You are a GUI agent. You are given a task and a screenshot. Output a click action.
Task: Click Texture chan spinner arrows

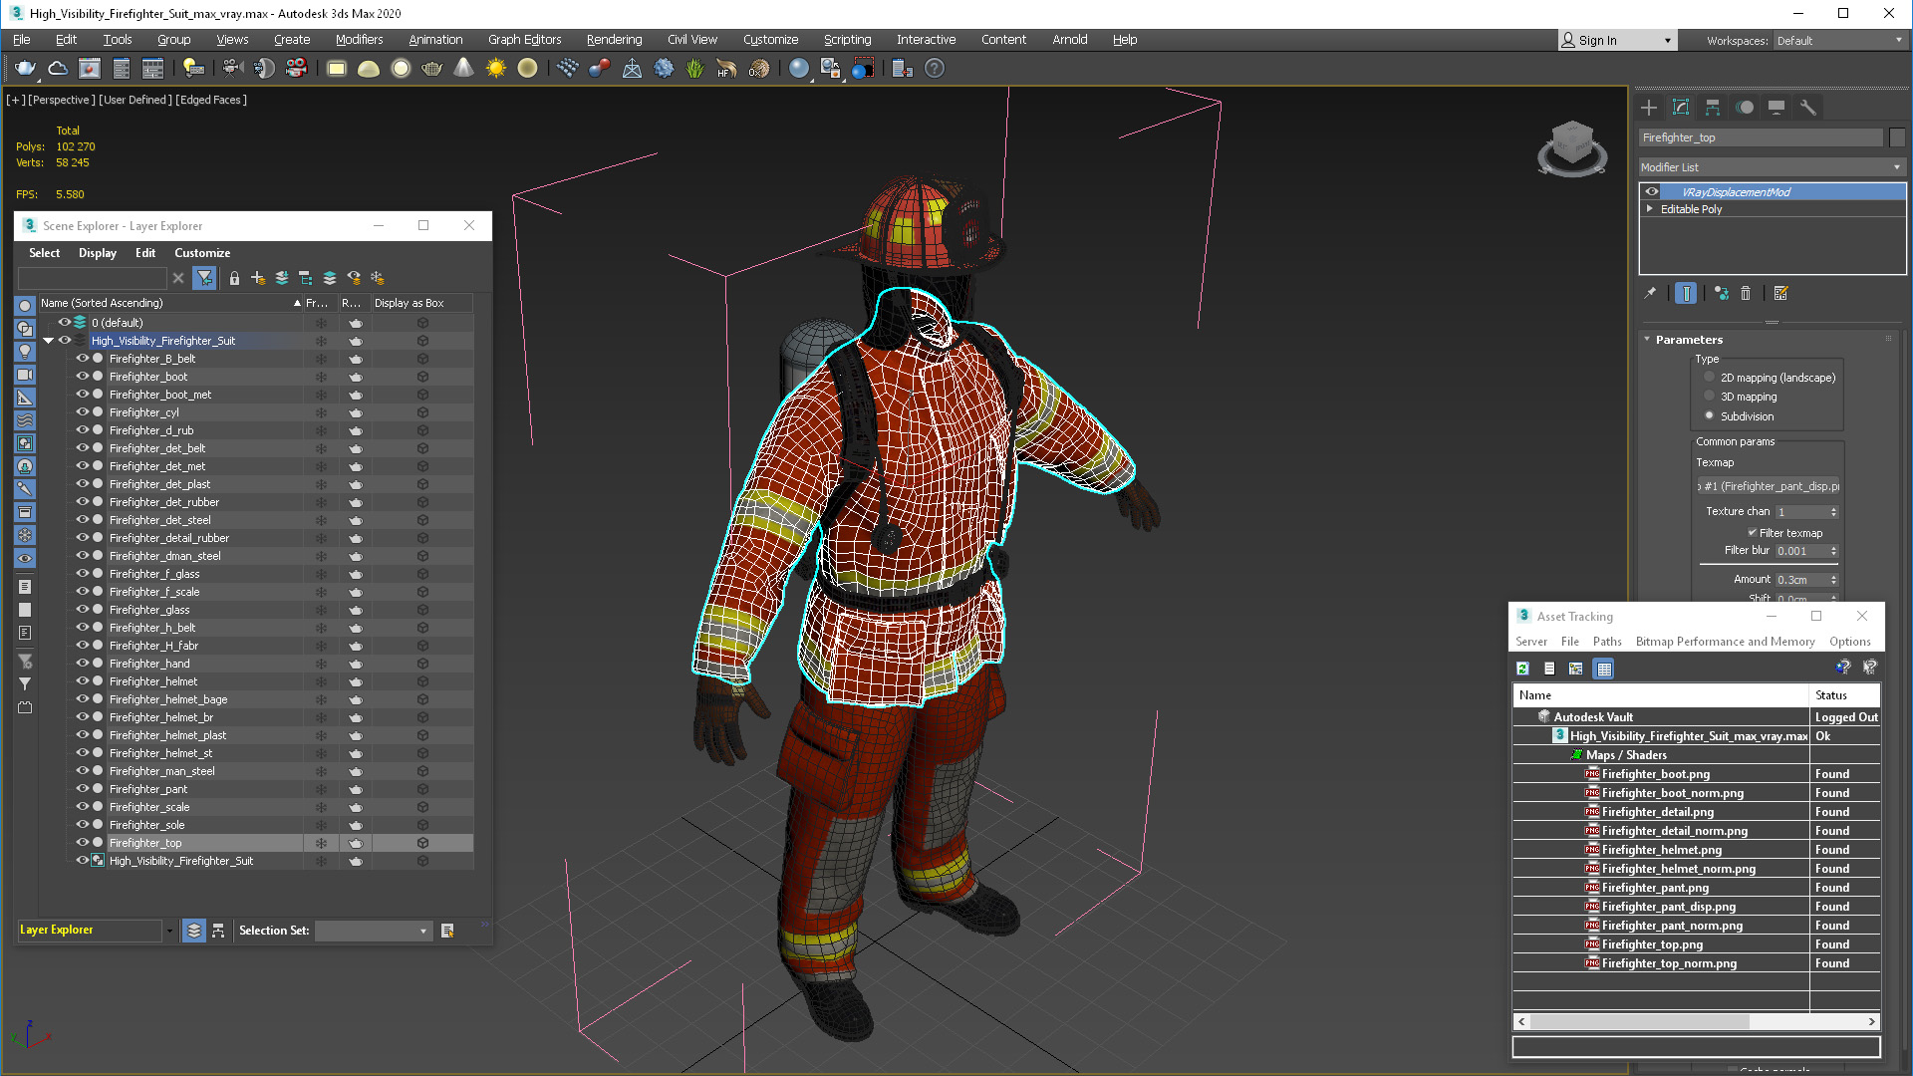(x=1833, y=512)
